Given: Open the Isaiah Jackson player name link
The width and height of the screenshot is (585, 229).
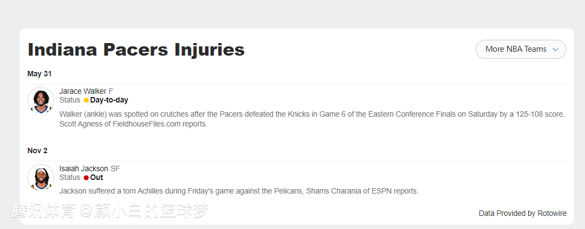Looking at the screenshot, I should pos(84,168).
